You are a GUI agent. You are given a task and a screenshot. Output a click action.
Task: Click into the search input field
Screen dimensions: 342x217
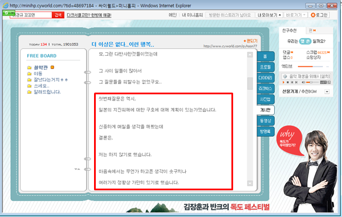pos(31,15)
